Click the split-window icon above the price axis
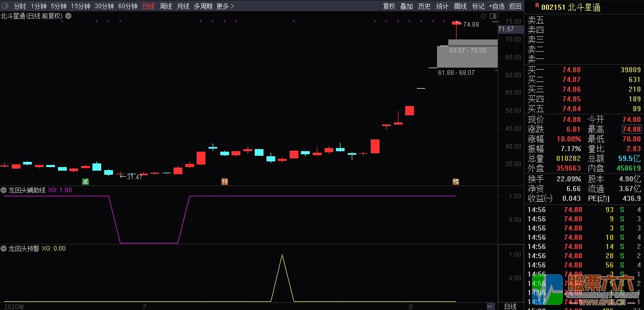The image size is (644, 310). coord(492,16)
